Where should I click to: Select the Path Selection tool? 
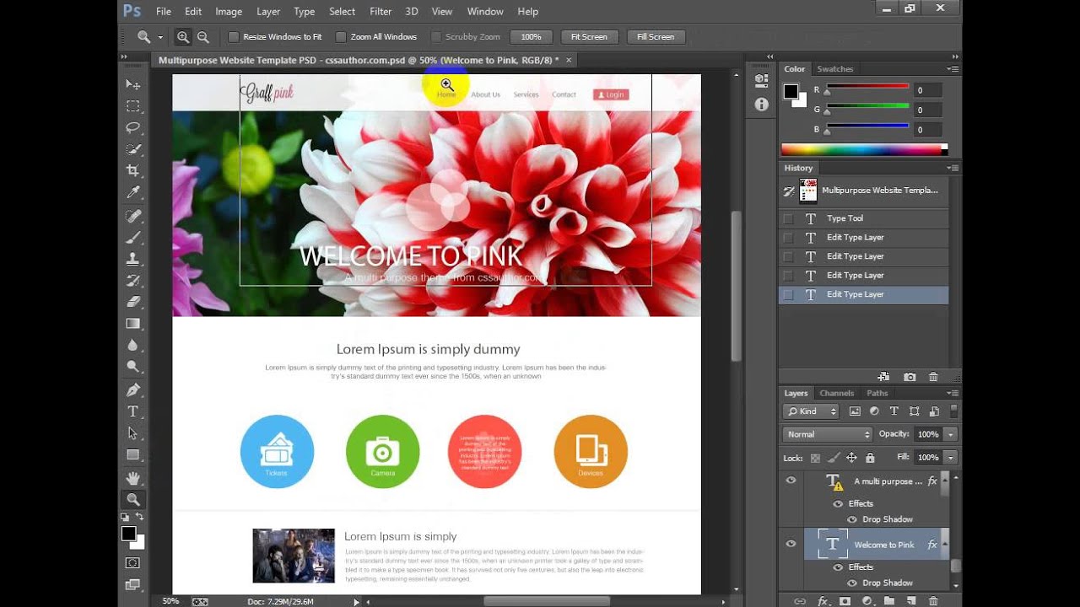coord(133,432)
